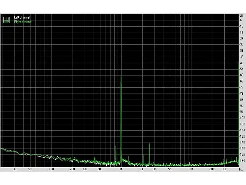Click the 500 Hz frequency axis label
Image resolution: width=246 pixels, height=185 pixels.
(100, 169)
